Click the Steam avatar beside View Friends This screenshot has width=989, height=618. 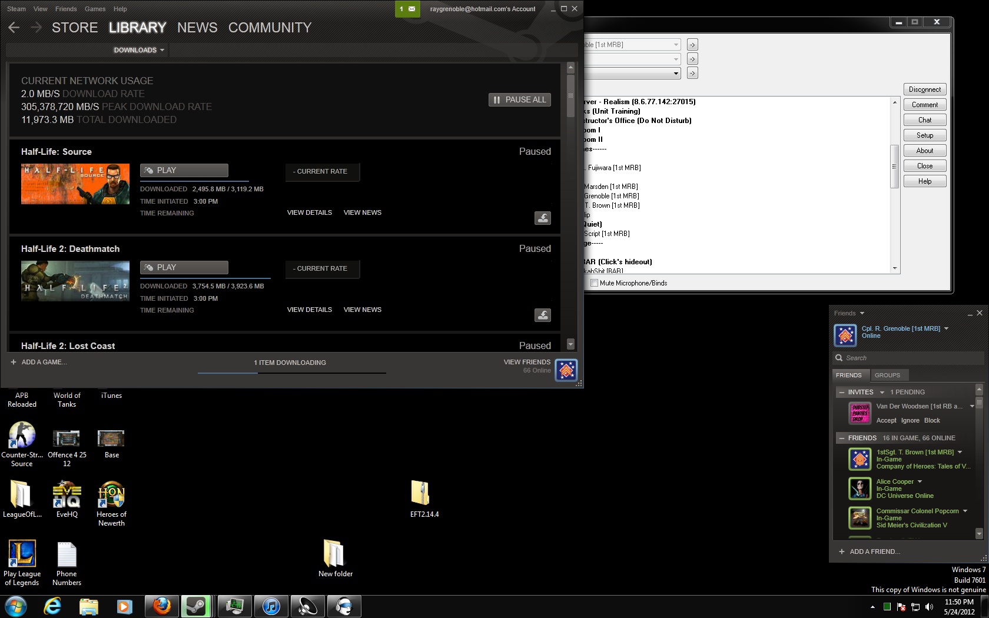(566, 370)
